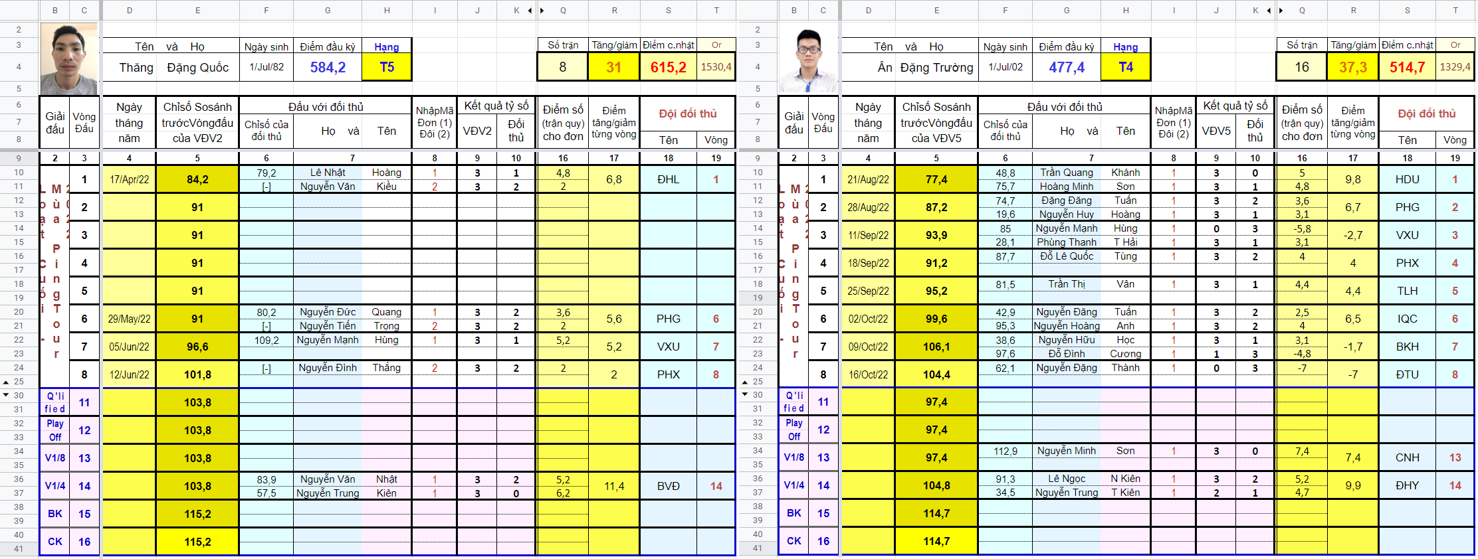This screenshot has width=1478, height=559.
Task: Click the yellow rank cell T4
Action: pos(1126,68)
